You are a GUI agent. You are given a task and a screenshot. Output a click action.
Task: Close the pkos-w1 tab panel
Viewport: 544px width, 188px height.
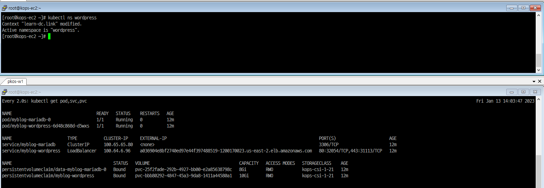click(x=540, y=81)
